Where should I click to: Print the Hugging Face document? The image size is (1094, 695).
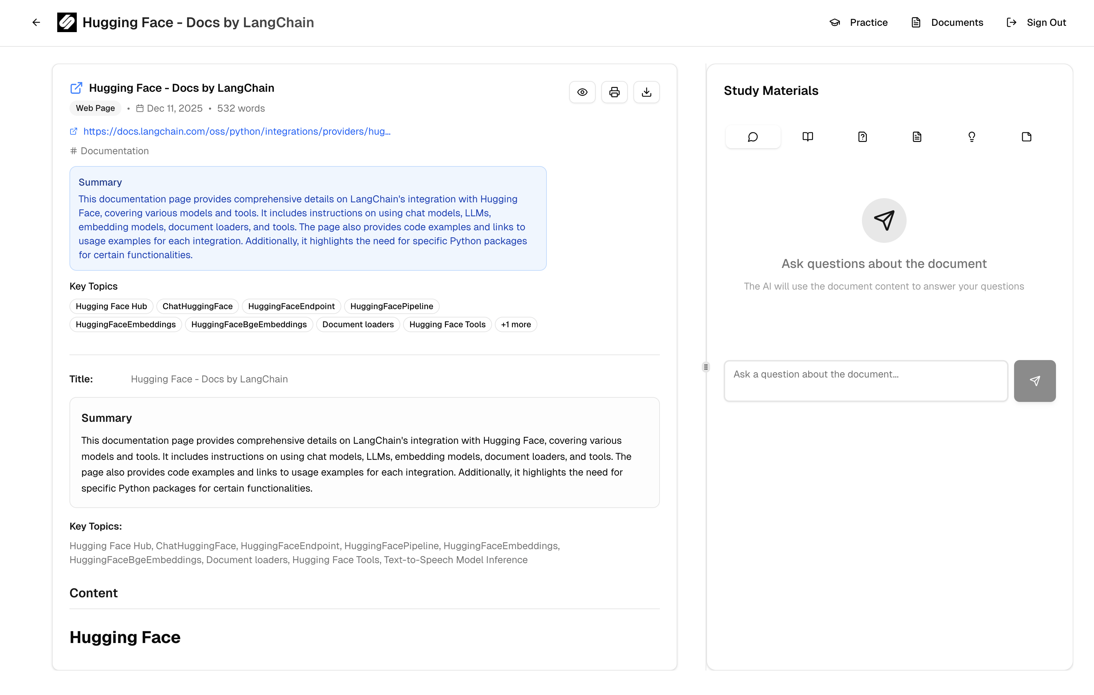[x=614, y=92]
